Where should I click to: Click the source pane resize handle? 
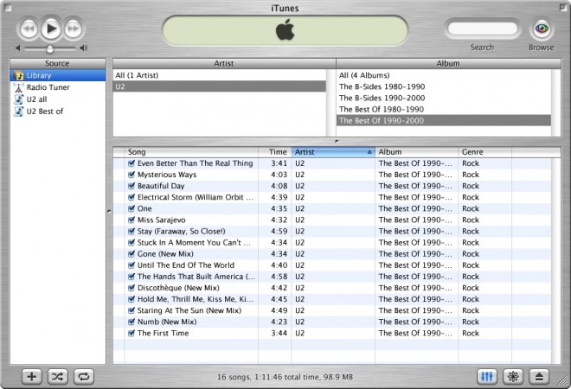tap(108, 210)
